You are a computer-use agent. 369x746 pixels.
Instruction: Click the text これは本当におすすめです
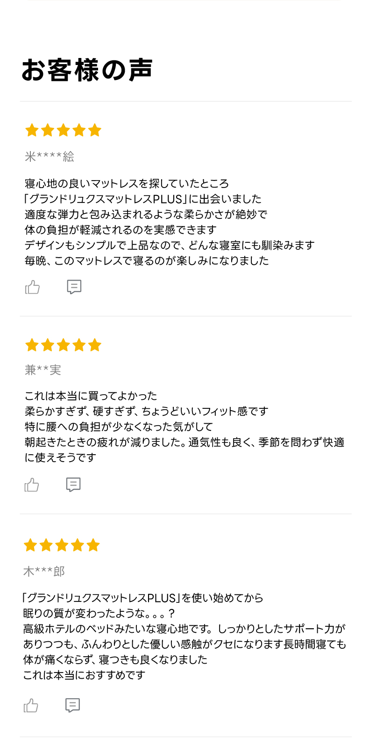pyautogui.click(x=84, y=675)
